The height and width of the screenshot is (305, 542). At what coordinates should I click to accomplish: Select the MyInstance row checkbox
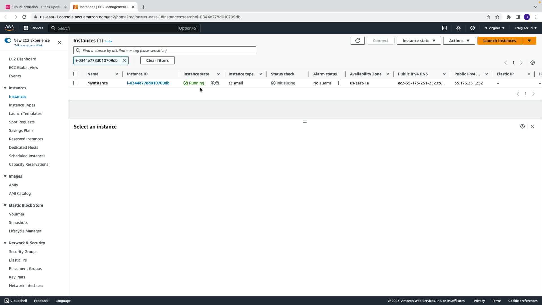click(x=75, y=83)
